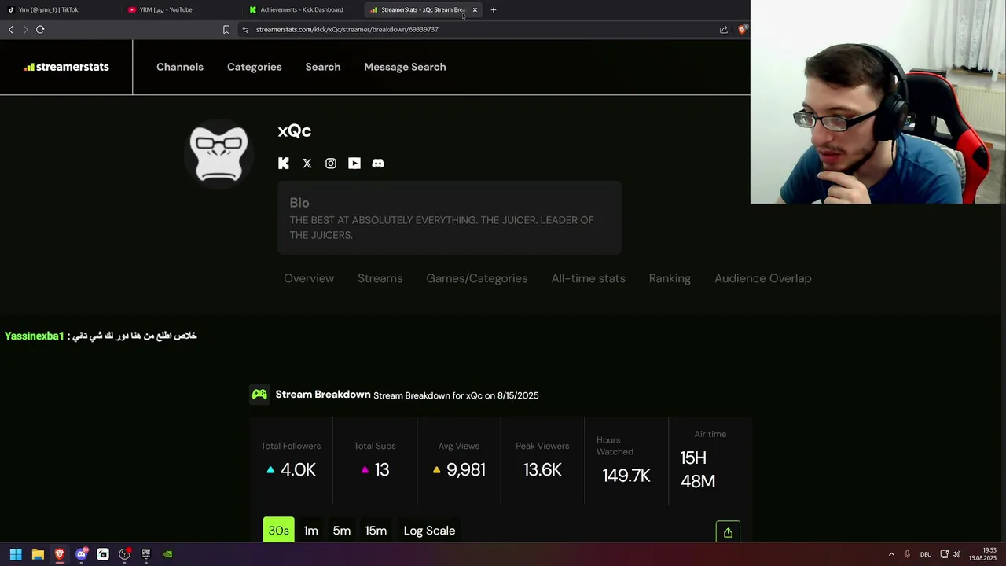Select the 30s chart interval
1006x566 pixels.
point(279,531)
